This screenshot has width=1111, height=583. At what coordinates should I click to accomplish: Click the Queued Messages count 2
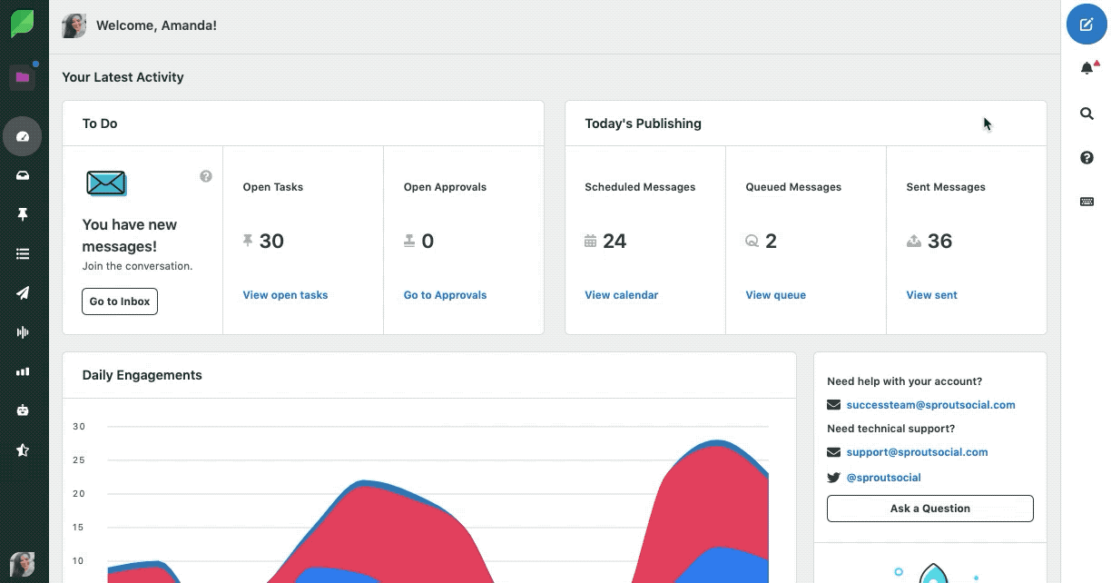(x=771, y=241)
